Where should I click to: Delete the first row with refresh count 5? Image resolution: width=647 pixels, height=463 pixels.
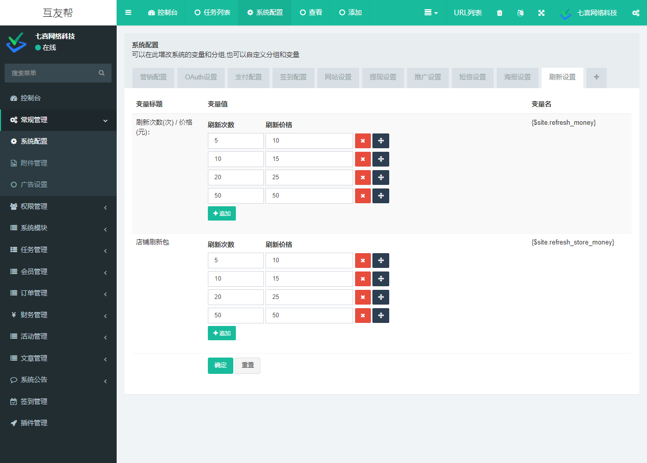363,141
